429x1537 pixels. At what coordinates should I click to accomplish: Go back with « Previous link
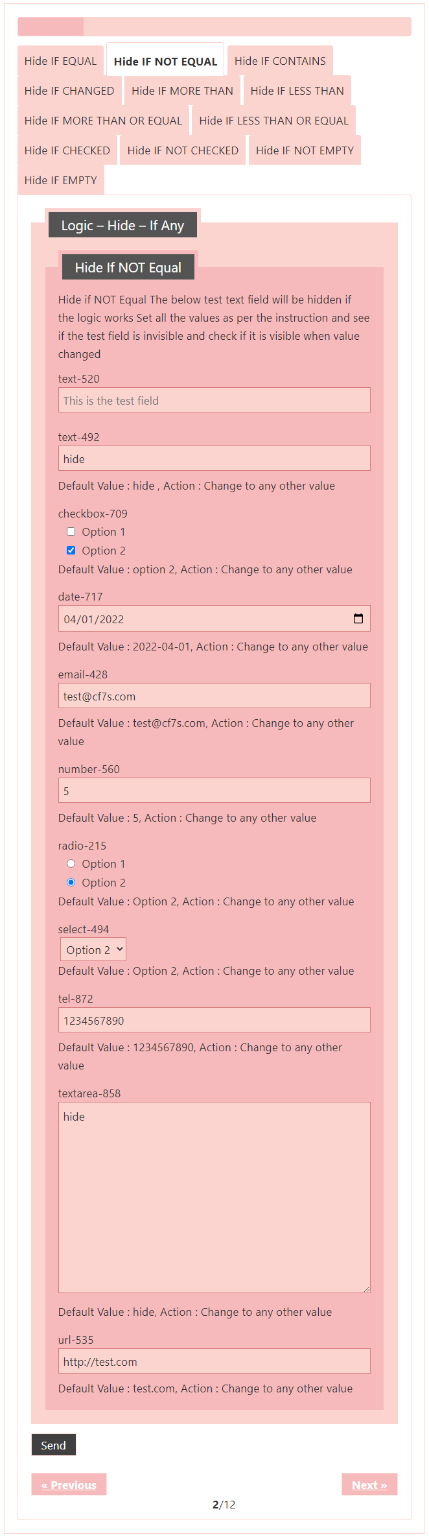tap(69, 1484)
